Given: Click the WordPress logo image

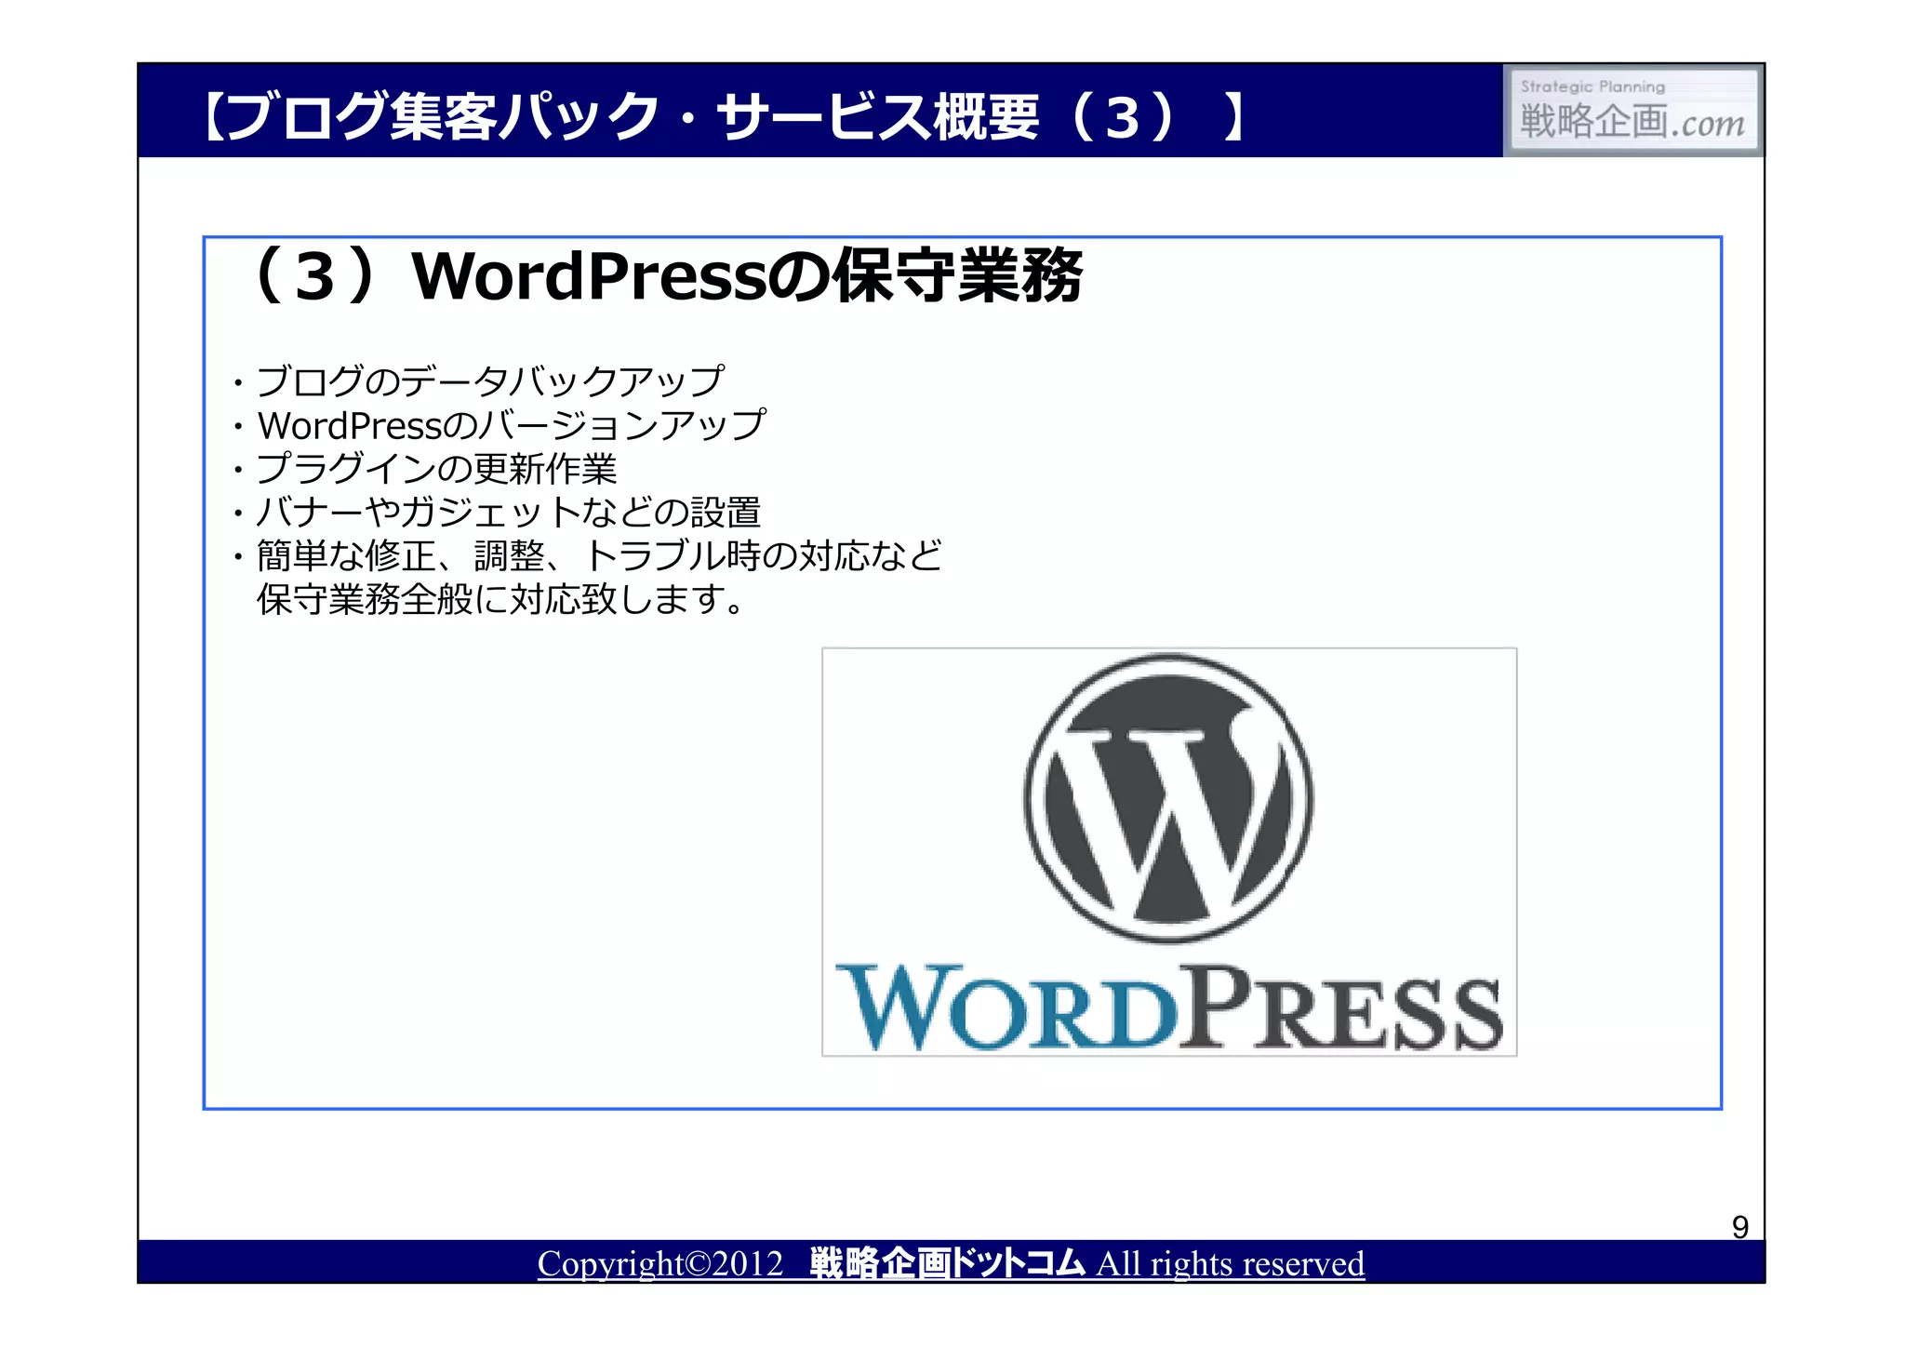Looking at the screenshot, I should pyautogui.click(x=1169, y=852).
